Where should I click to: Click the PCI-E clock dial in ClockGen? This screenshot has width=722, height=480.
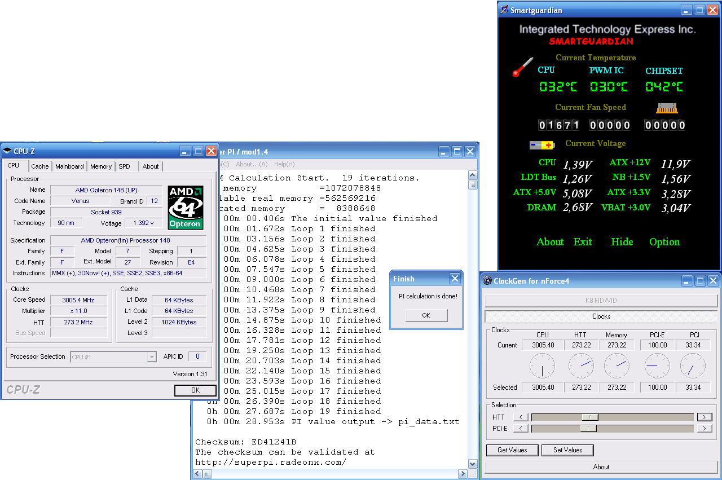click(657, 366)
